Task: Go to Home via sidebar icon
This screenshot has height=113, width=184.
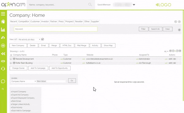Action: [3, 21]
